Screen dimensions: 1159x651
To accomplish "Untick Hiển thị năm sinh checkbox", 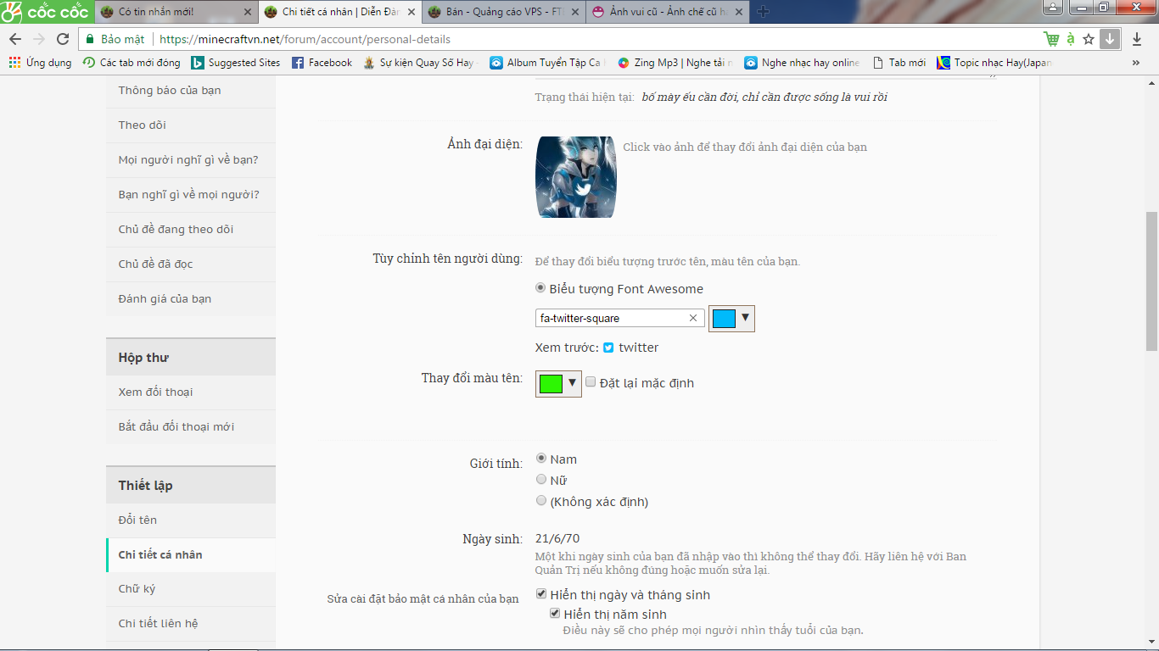I will pyautogui.click(x=555, y=614).
